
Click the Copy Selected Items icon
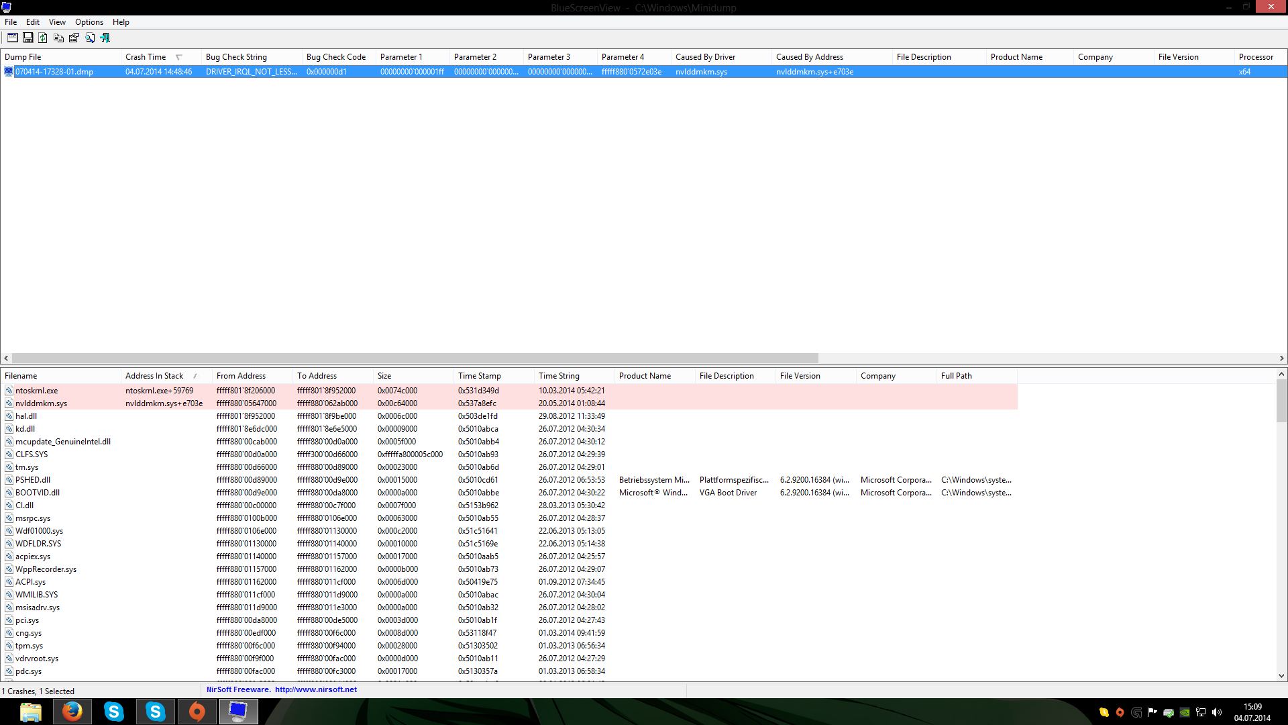58,38
